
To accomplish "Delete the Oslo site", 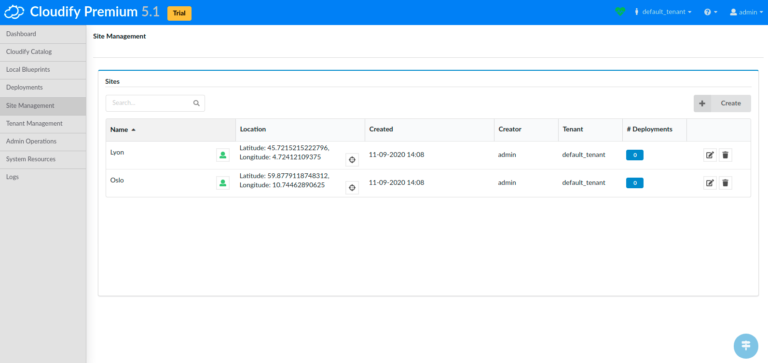I will [726, 183].
